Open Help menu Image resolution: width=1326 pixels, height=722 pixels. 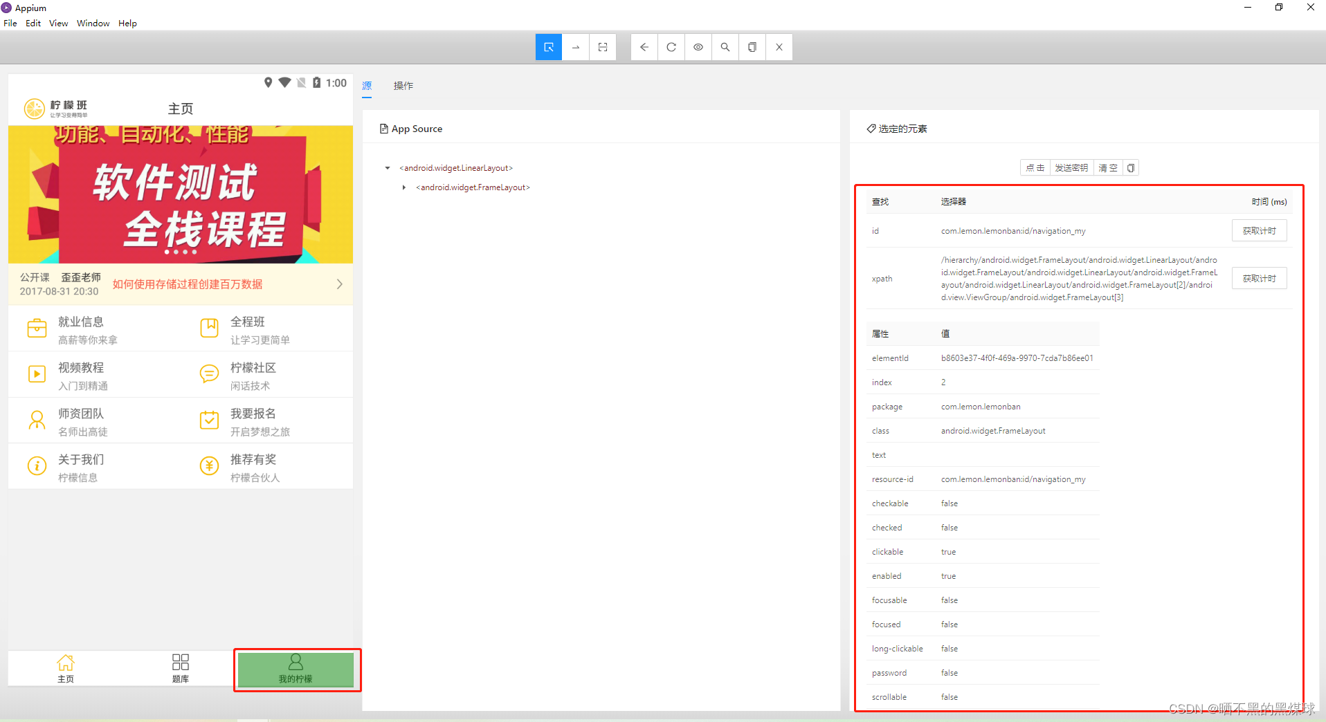click(x=127, y=23)
